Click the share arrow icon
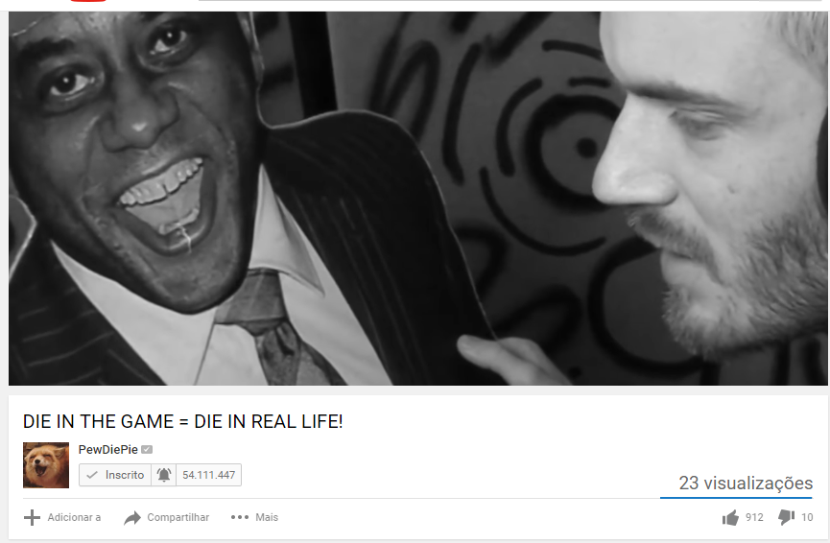The height and width of the screenshot is (543, 830). tap(132, 518)
